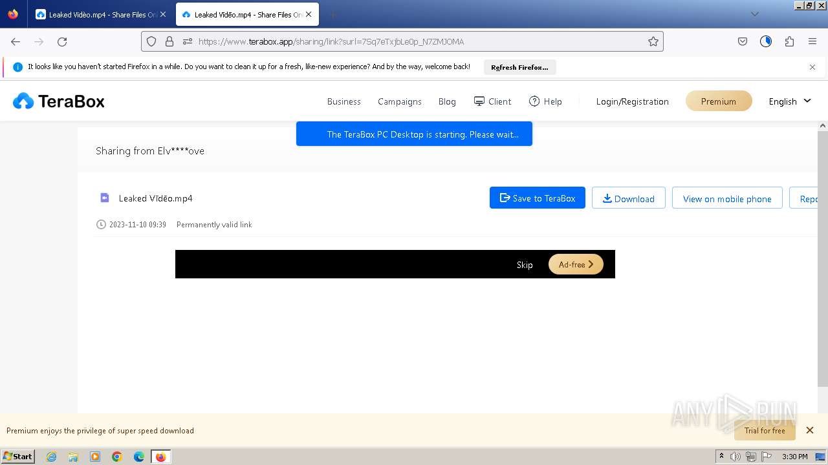Open site permissions icon in address bar
The width and height of the screenshot is (828, 465).
pos(188,41)
